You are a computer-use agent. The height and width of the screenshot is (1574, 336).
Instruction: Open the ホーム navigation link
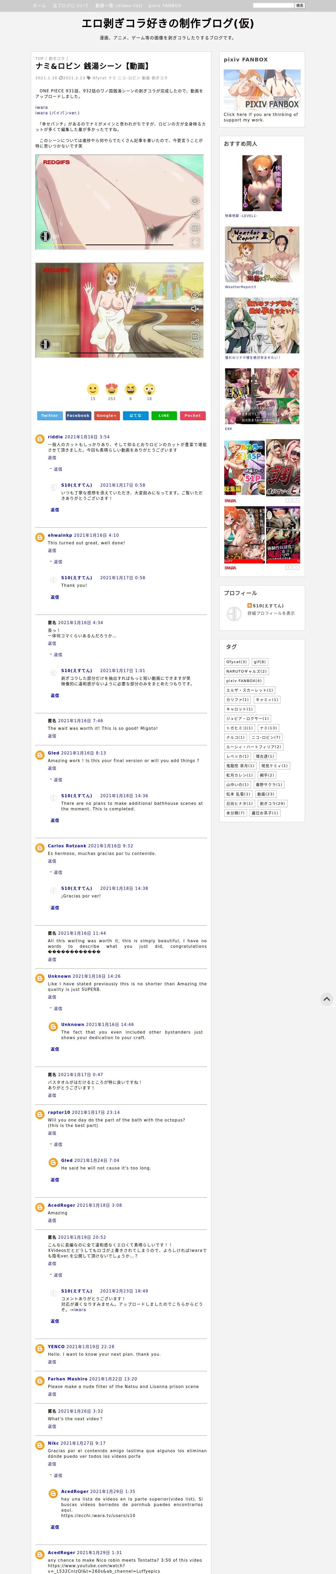click(39, 6)
